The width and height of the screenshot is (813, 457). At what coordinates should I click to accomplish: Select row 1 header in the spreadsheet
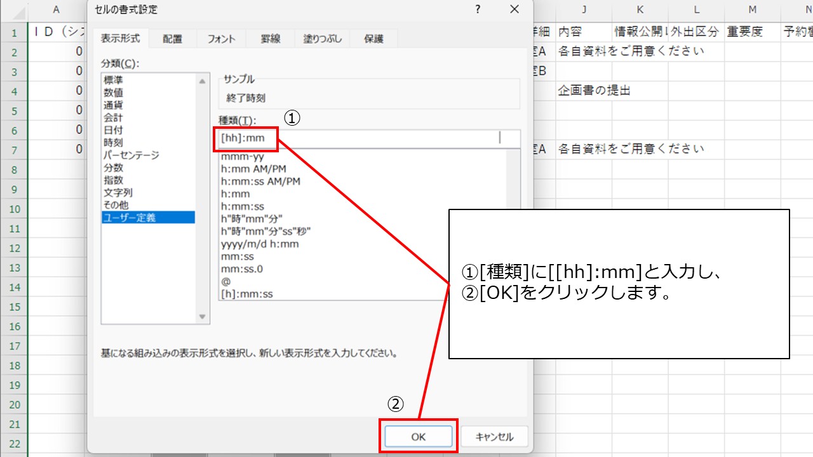(x=13, y=32)
